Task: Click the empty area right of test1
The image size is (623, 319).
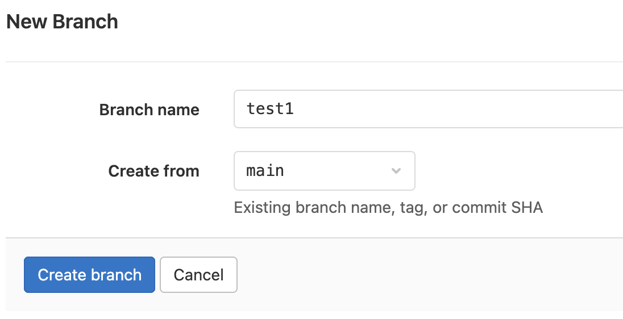Action: click(455, 109)
